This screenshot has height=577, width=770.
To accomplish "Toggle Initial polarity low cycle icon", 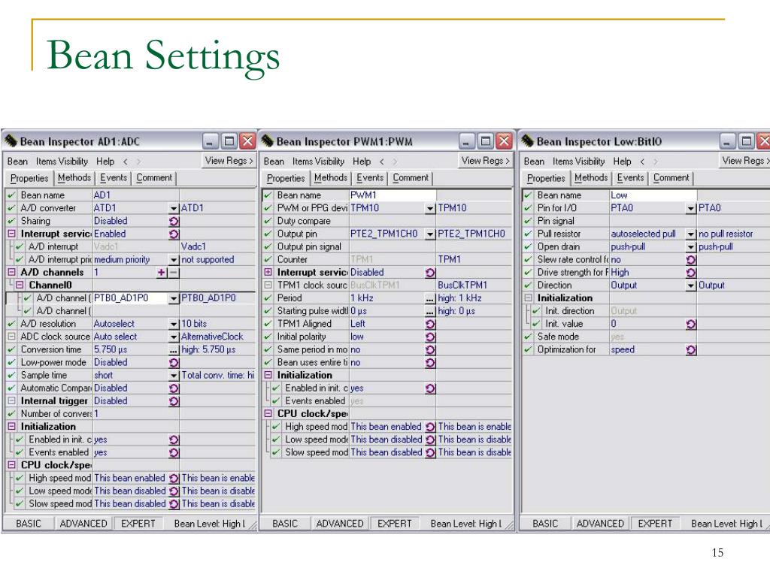I will [x=430, y=337].
